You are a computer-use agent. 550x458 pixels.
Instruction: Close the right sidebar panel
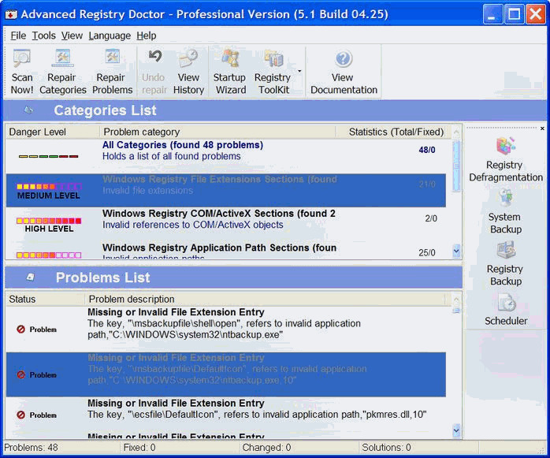coord(542,128)
